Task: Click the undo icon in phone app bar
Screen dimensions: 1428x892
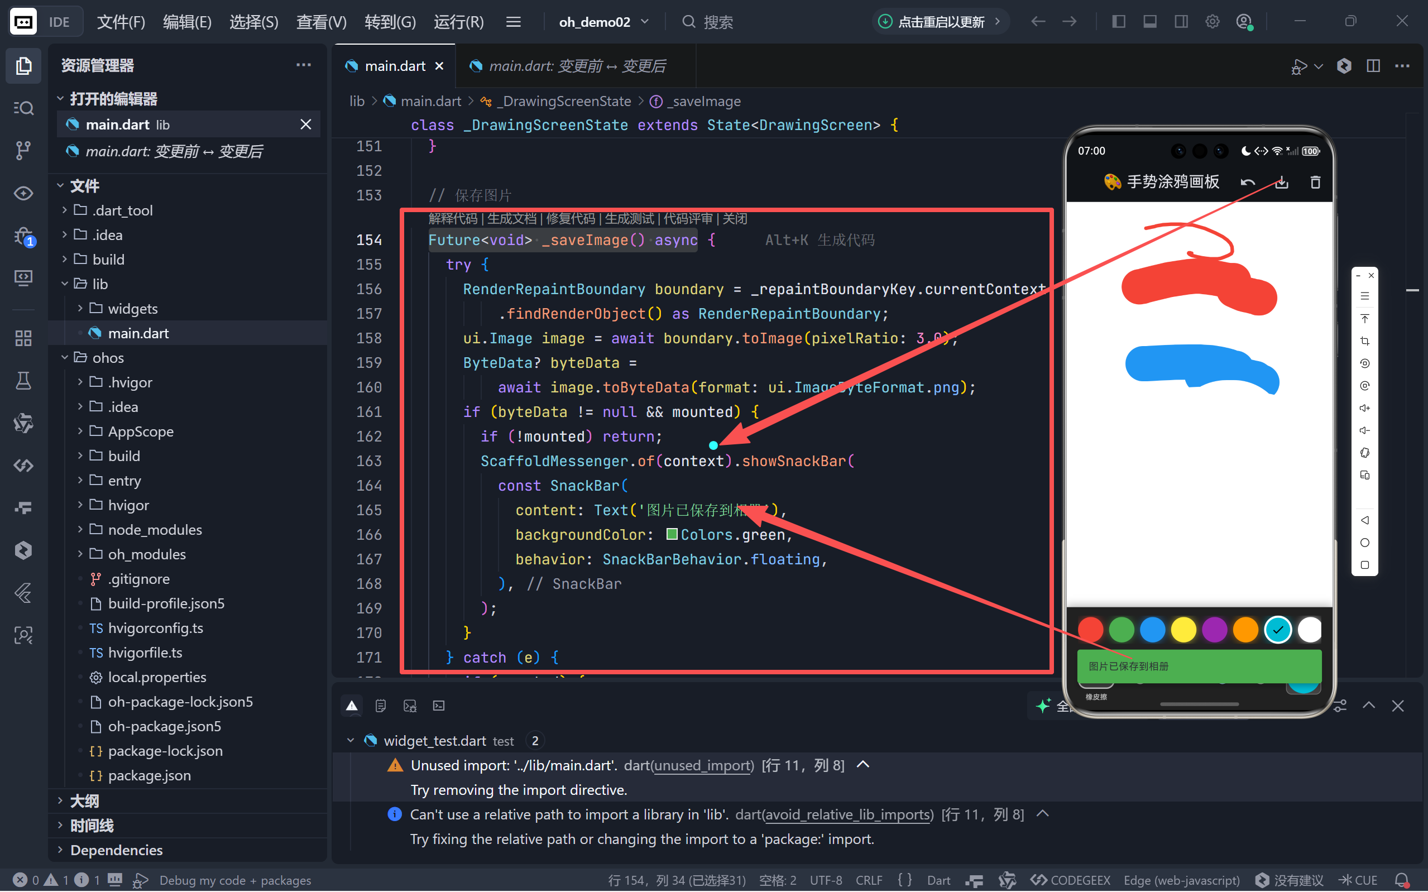Action: 1248,183
